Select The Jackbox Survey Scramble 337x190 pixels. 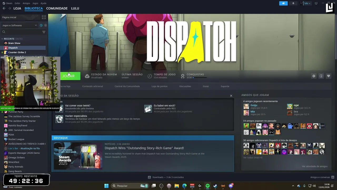(x=24, y=116)
